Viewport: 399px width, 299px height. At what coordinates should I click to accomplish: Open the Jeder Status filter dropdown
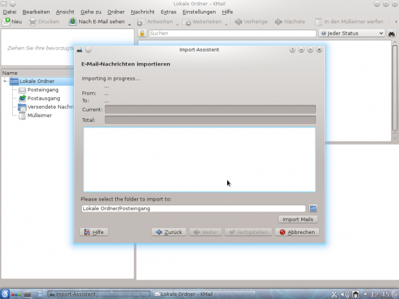(x=352, y=33)
